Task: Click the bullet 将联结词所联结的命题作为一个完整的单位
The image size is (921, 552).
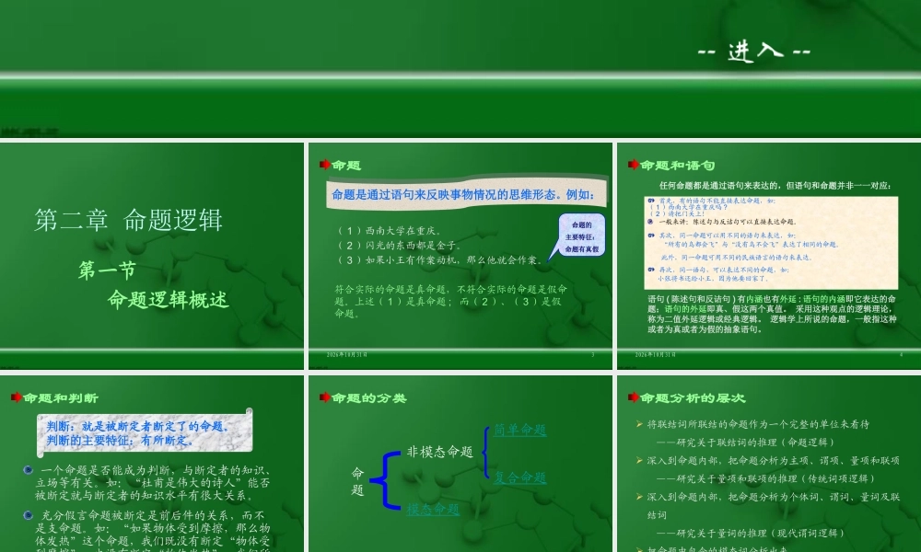Action: tap(758, 424)
